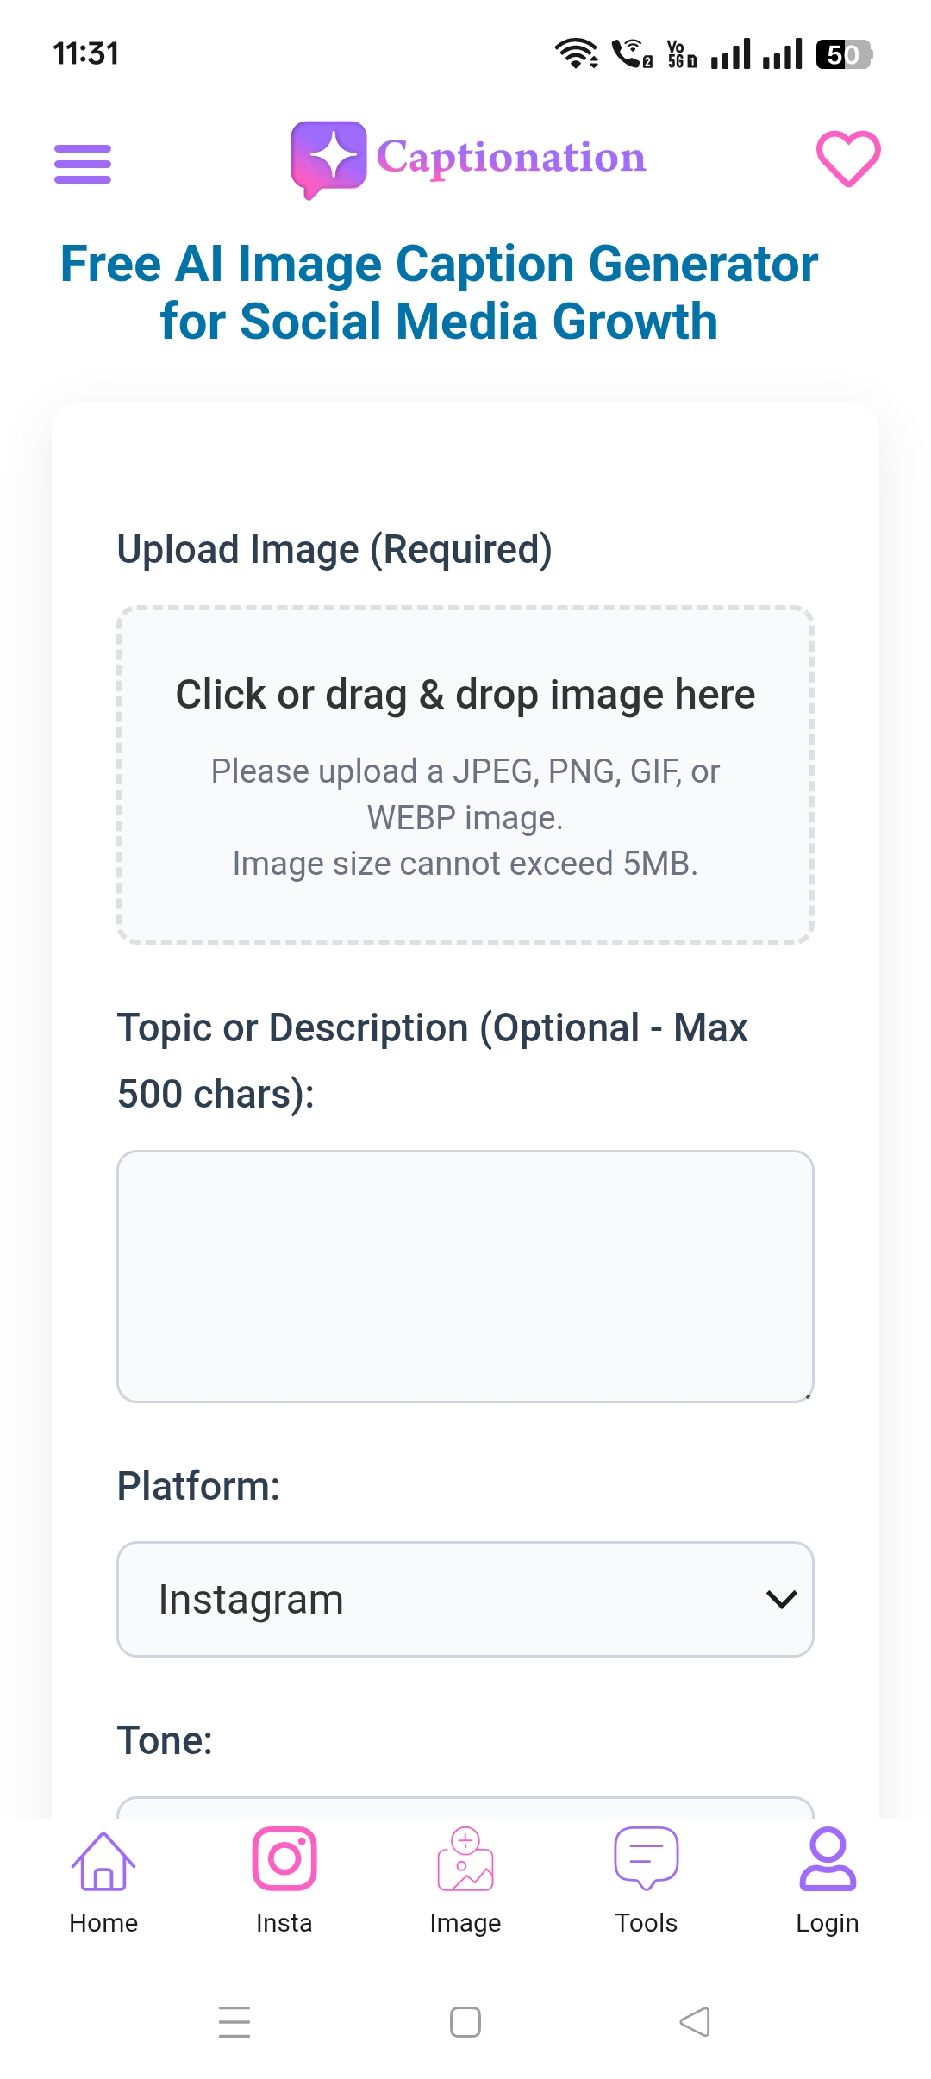Select the Home icon in bottom navigation

pyautogui.click(x=103, y=1862)
